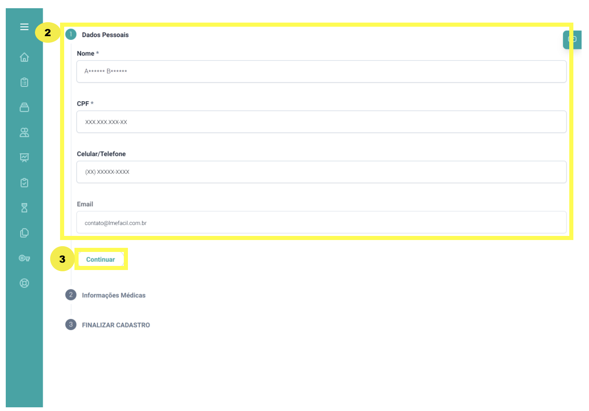Open the users group sidebar icon
This screenshot has width=589, height=411.
[24, 132]
